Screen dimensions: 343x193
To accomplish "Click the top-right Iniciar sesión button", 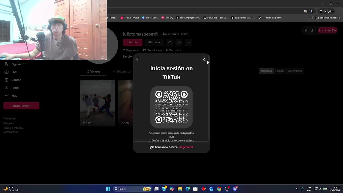I will (x=327, y=30).
